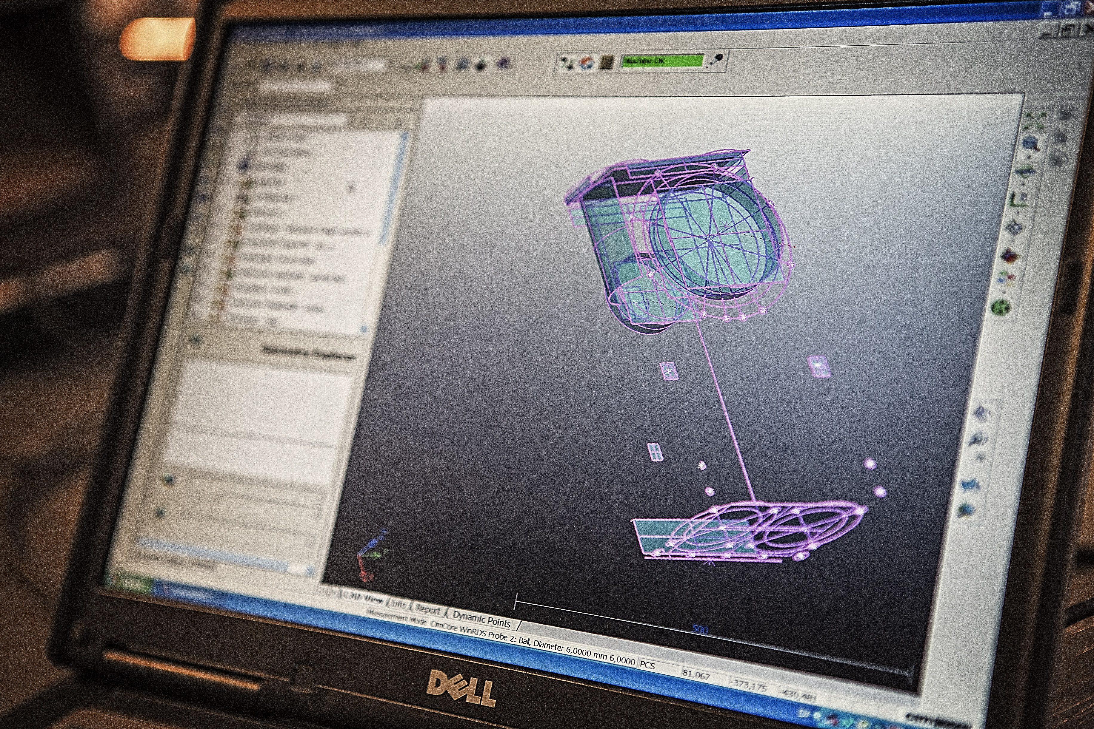
Task: Click the X coordinate field showing 81,067
Action: [696, 674]
